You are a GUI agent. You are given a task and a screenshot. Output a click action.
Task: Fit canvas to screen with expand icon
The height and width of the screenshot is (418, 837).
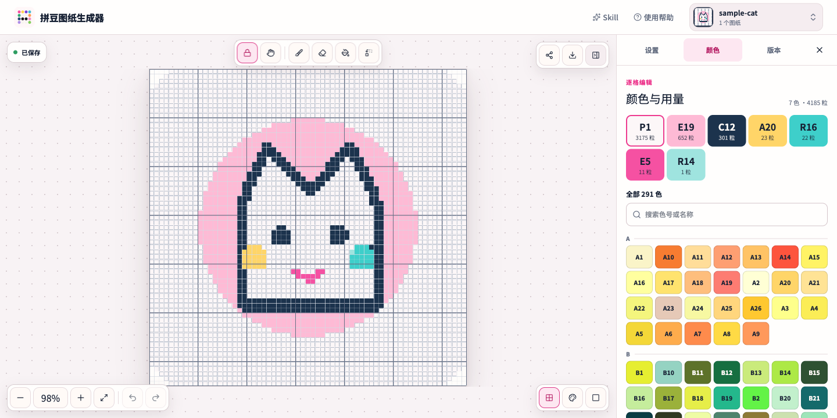coord(104,398)
